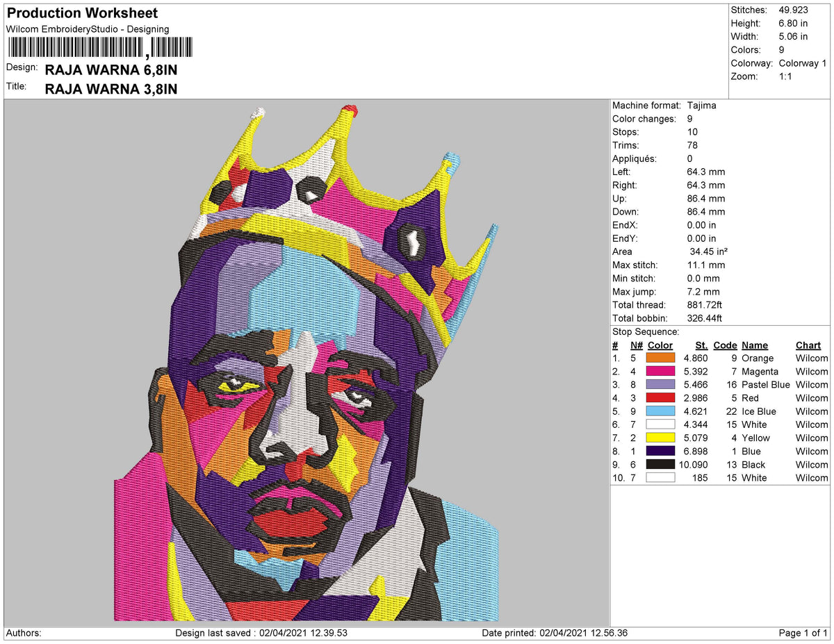Click the 'Stops:' value '10'

click(x=692, y=132)
